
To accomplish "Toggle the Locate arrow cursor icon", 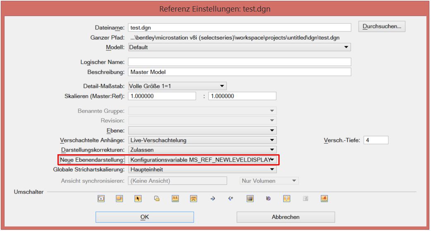I will point(138,199).
